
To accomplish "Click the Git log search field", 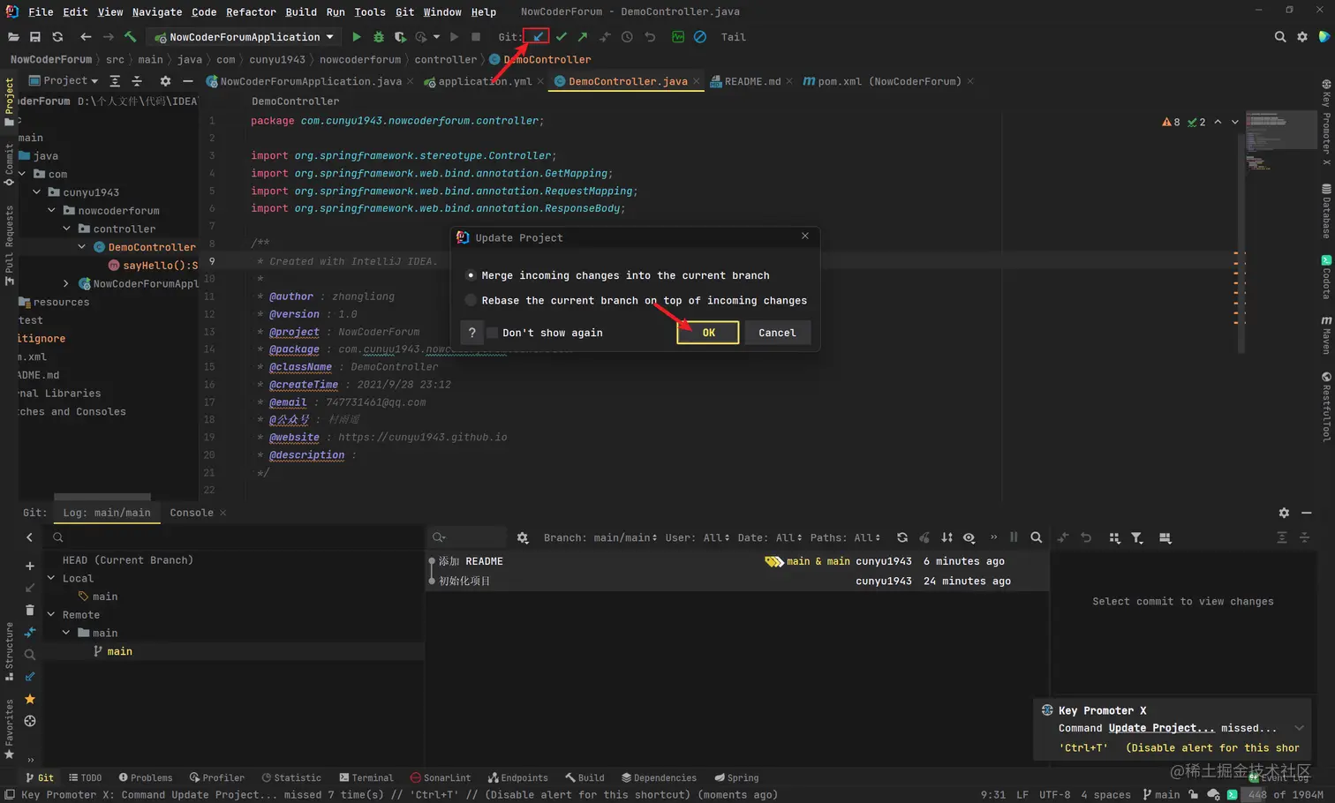I will (467, 537).
